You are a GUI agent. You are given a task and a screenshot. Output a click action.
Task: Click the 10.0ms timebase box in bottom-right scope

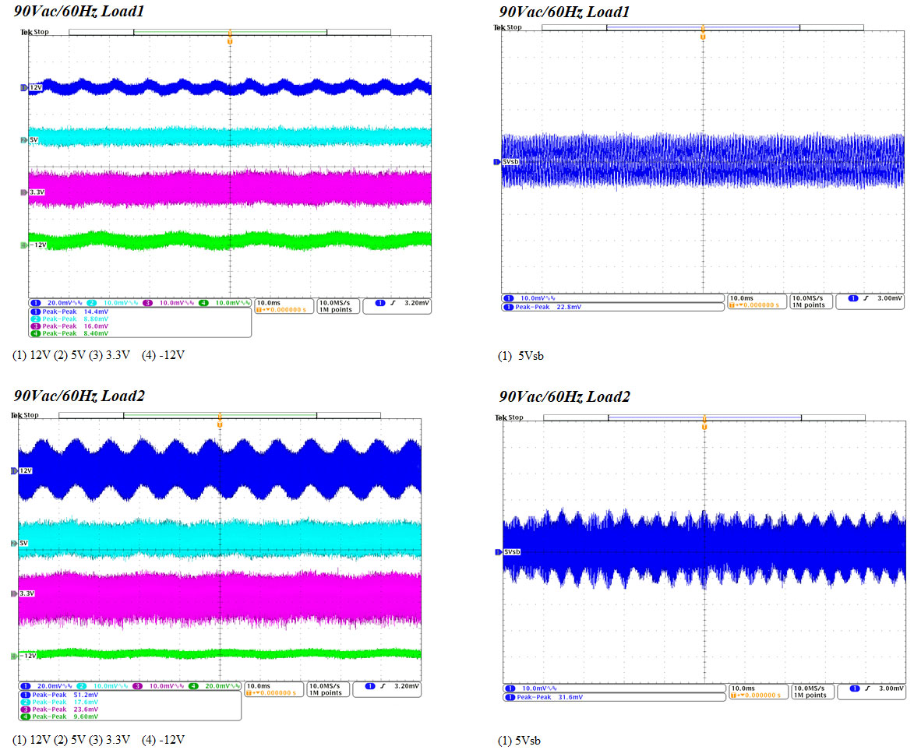tap(757, 692)
